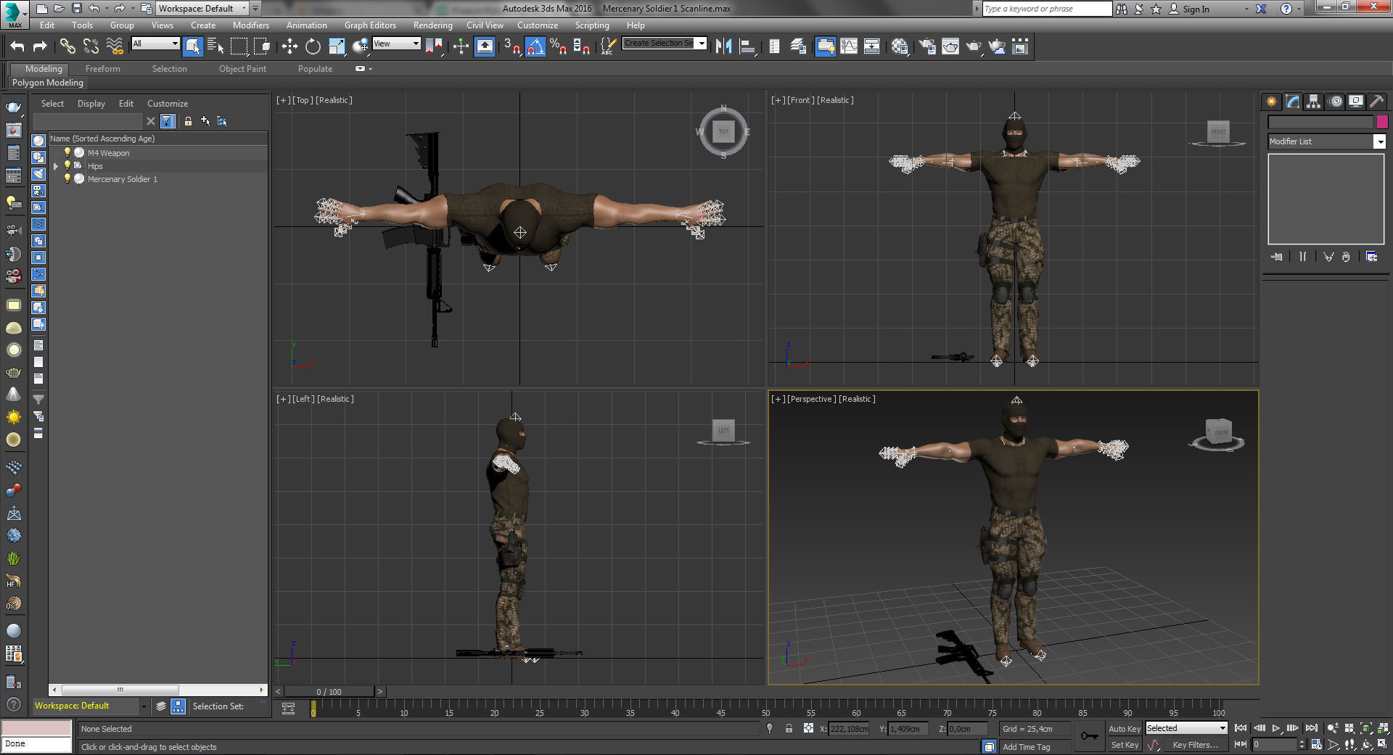Open the Curve Editor icon
The image size is (1393, 755).
(848, 46)
